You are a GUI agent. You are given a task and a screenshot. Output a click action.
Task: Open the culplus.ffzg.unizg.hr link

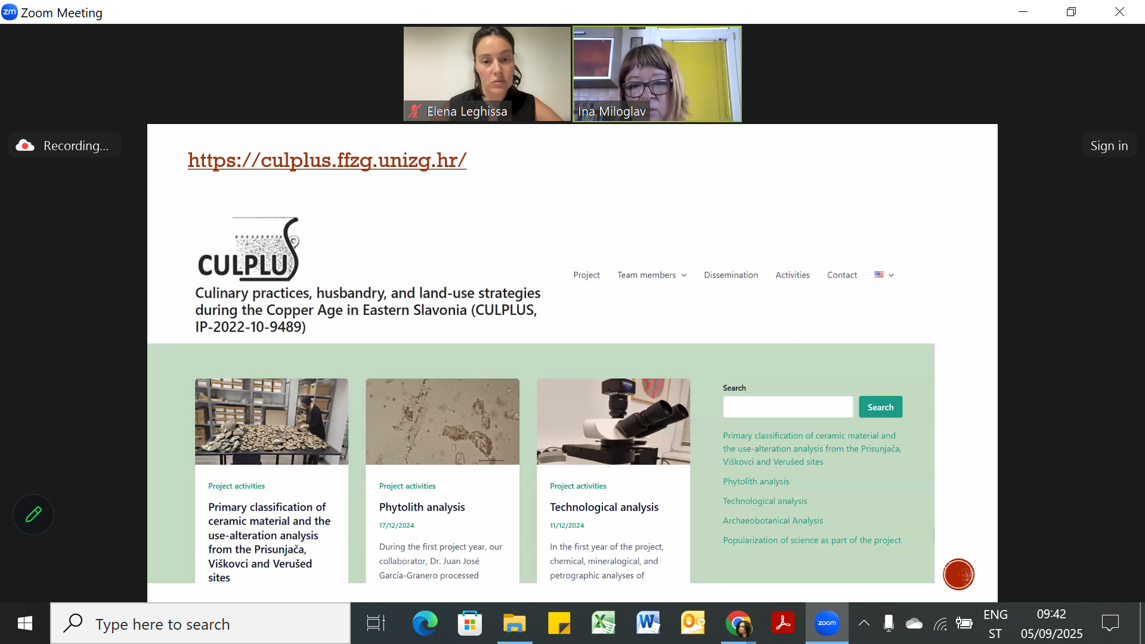[x=327, y=160]
